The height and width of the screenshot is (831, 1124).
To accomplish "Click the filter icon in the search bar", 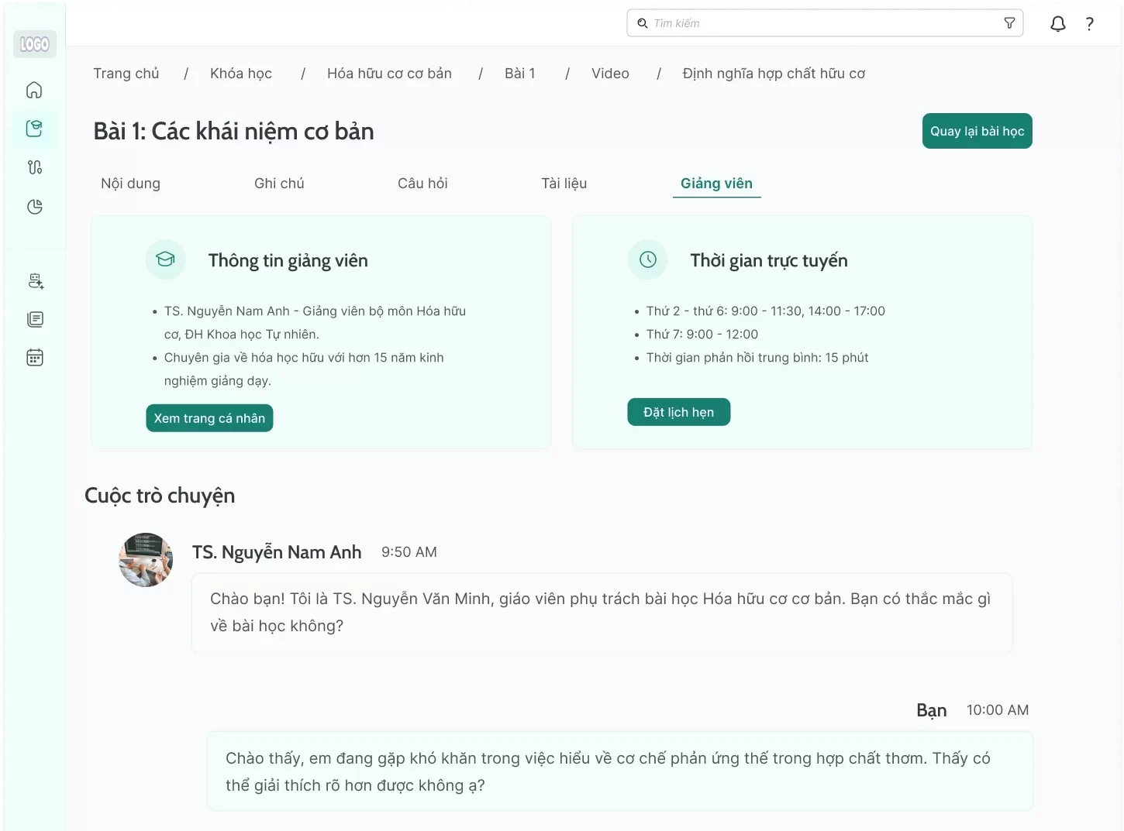I will point(1009,23).
